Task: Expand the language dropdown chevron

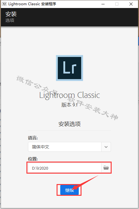Action: (x=106, y=147)
